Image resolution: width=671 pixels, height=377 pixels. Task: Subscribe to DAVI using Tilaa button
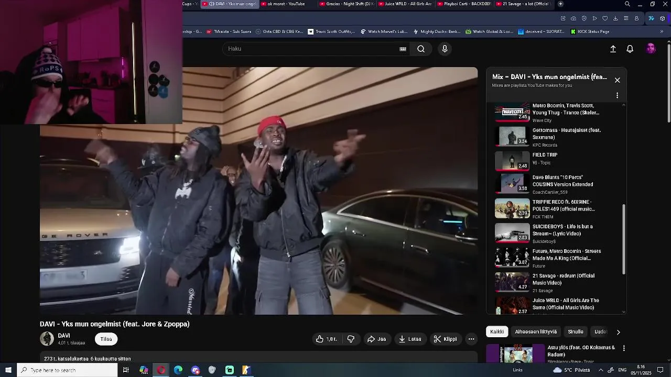coord(106,339)
